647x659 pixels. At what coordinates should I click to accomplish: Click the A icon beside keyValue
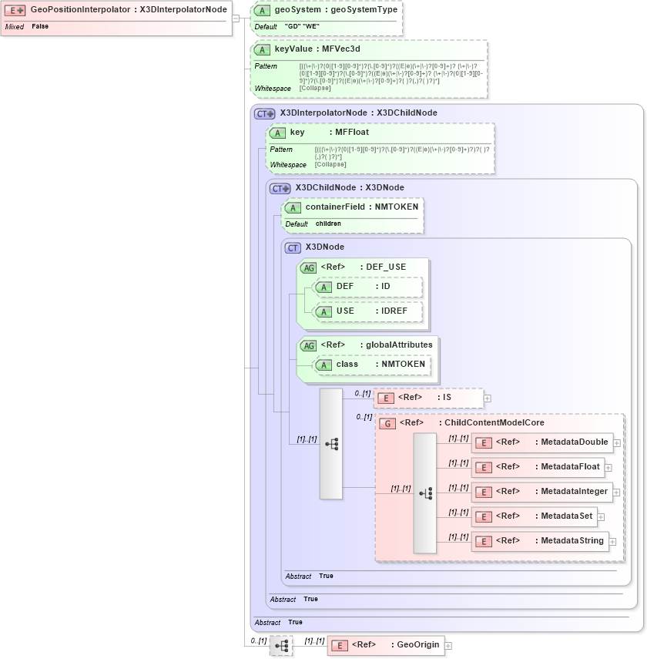pos(263,50)
